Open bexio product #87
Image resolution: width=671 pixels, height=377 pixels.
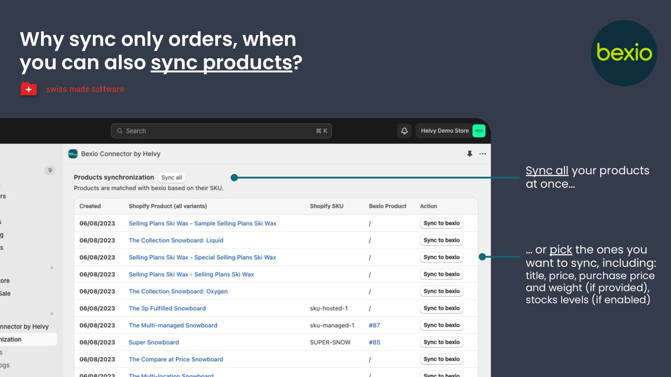(375, 325)
